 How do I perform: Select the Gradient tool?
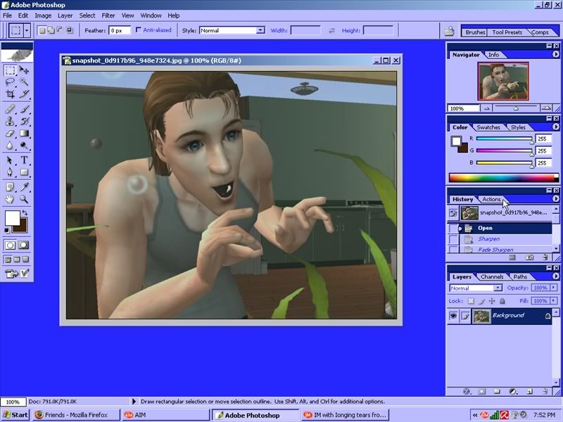click(x=24, y=133)
